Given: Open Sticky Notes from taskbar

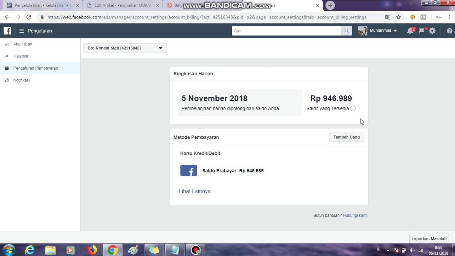Looking at the screenshot, I should pyautogui.click(x=154, y=250).
